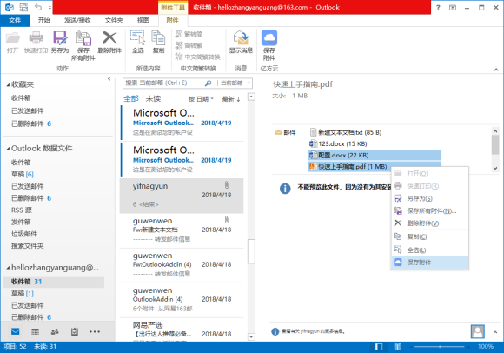Open the 按日期 arrangement dropdown
This screenshot has height=353, width=504.
pos(201,99)
